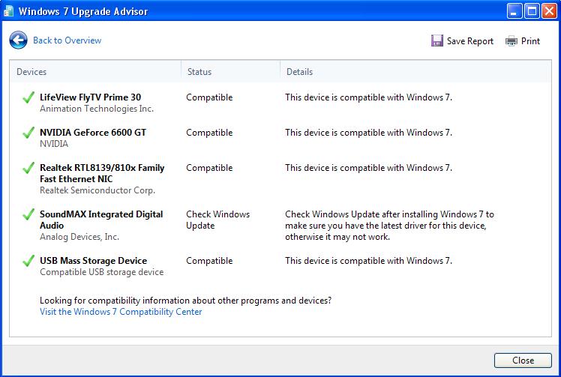Select 'Analog Devices, Inc.' vendor text
The height and width of the screenshot is (377, 561).
(79, 237)
